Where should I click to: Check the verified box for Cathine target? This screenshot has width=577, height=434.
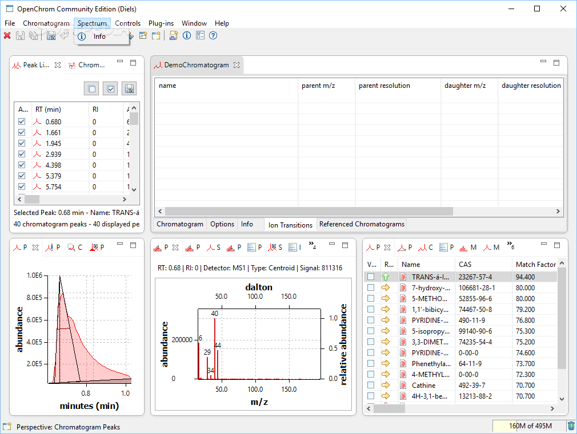(371, 385)
